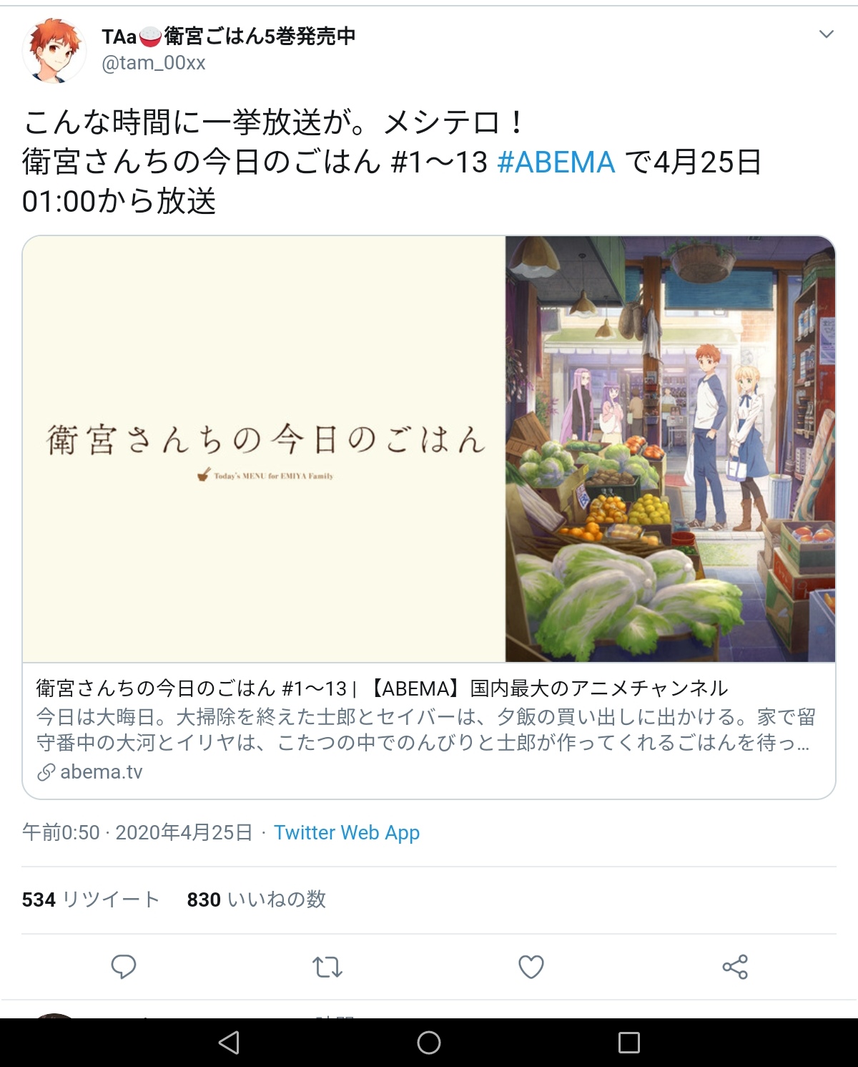Open display name TAa 衛宮ごはん5巻発売中
The image size is (858, 1067).
tap(228, 36)
